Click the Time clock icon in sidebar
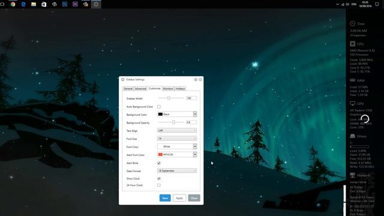 tap(352, 23)
